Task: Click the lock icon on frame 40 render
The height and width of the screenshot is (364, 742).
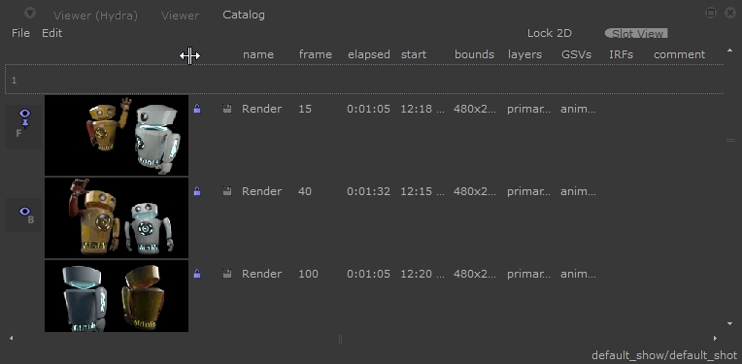Action: pyautogui.click(x=197, y=191)
